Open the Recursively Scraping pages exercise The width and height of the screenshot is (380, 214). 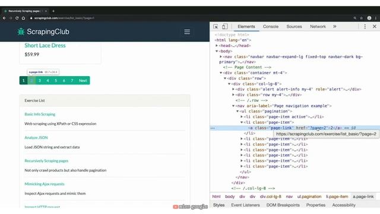(46, 160)
